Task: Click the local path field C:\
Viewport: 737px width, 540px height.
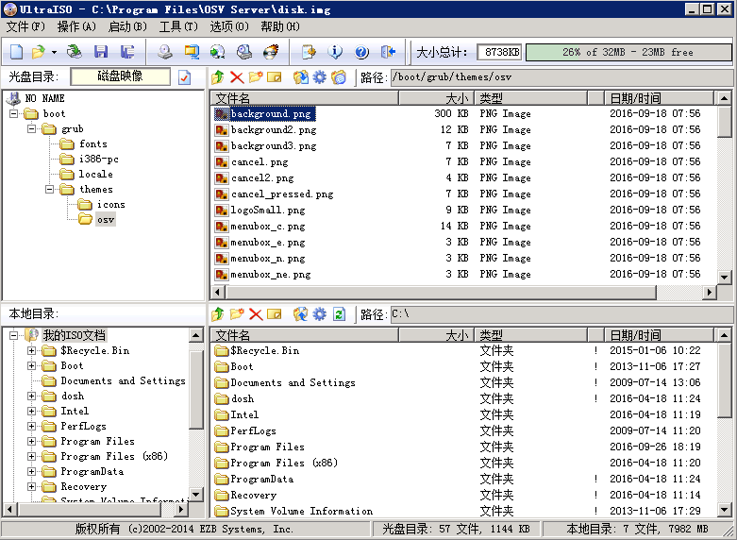Action: [561, 314]
